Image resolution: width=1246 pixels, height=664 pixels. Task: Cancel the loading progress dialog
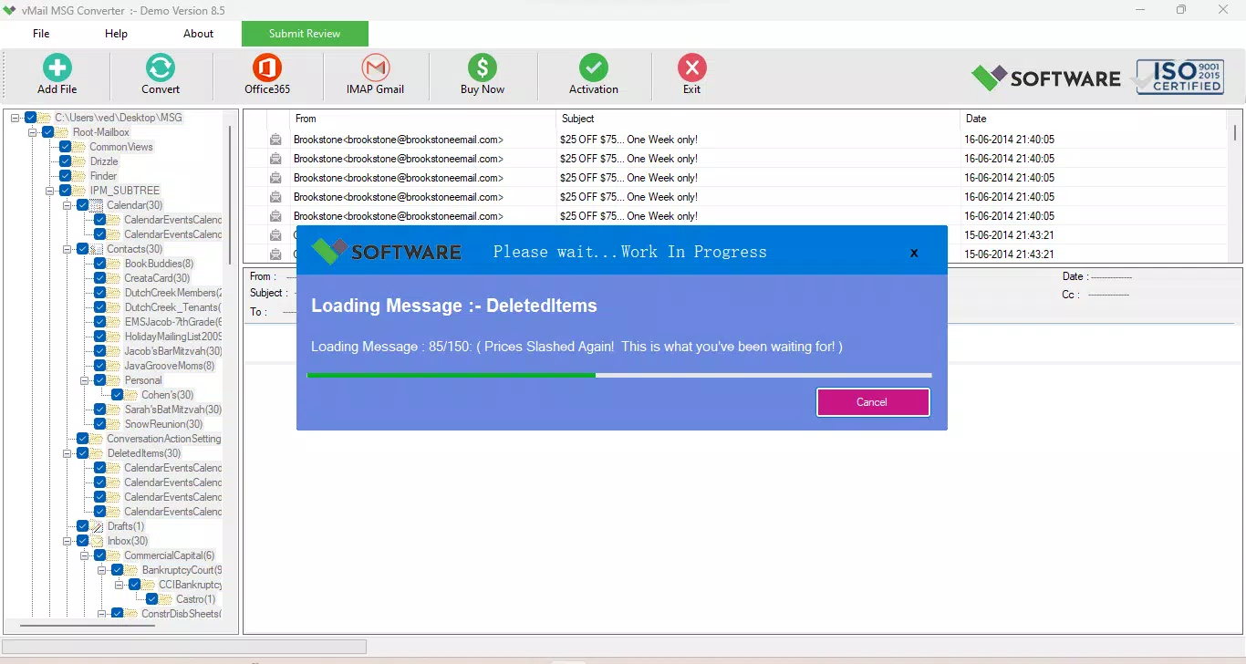point(873,402)
